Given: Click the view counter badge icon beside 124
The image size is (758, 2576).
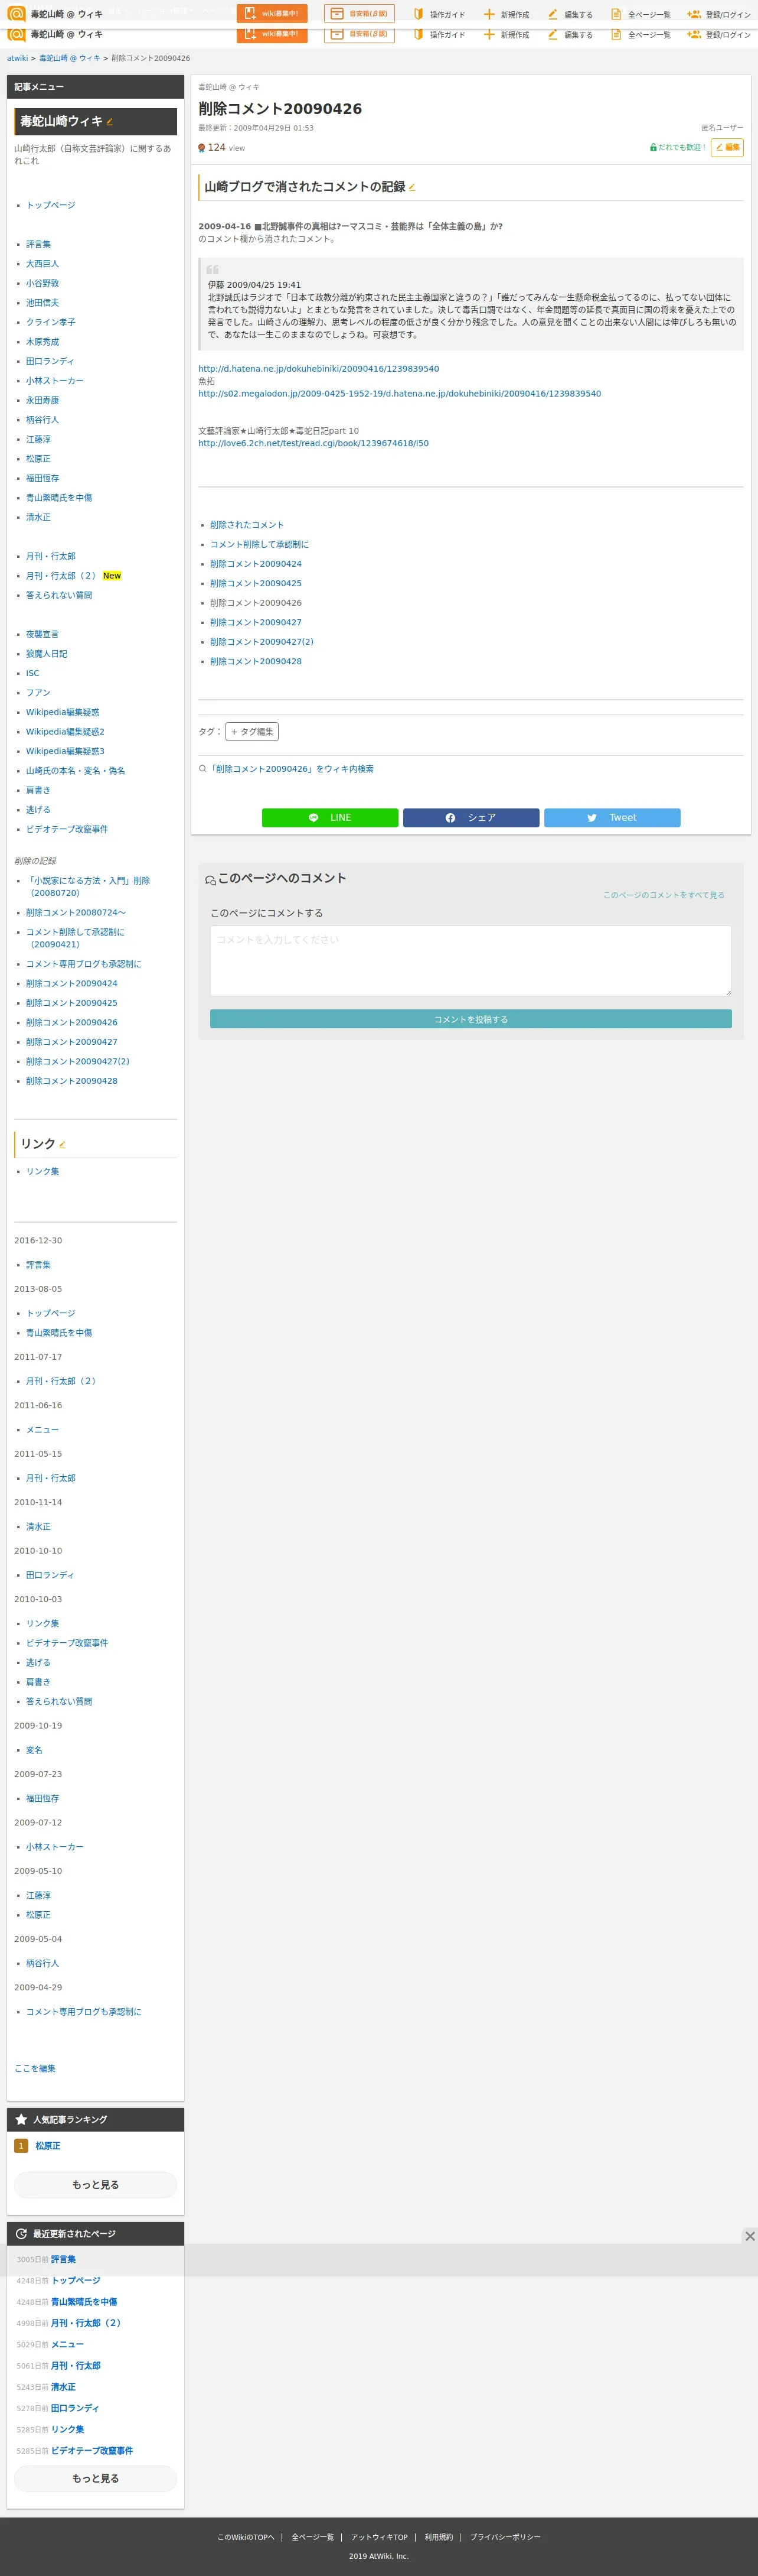Looking at the screenshot, I should [x=202, y=148].
